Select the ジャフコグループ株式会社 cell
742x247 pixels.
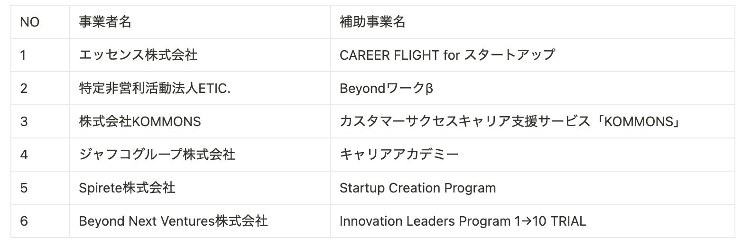(157, 155)
